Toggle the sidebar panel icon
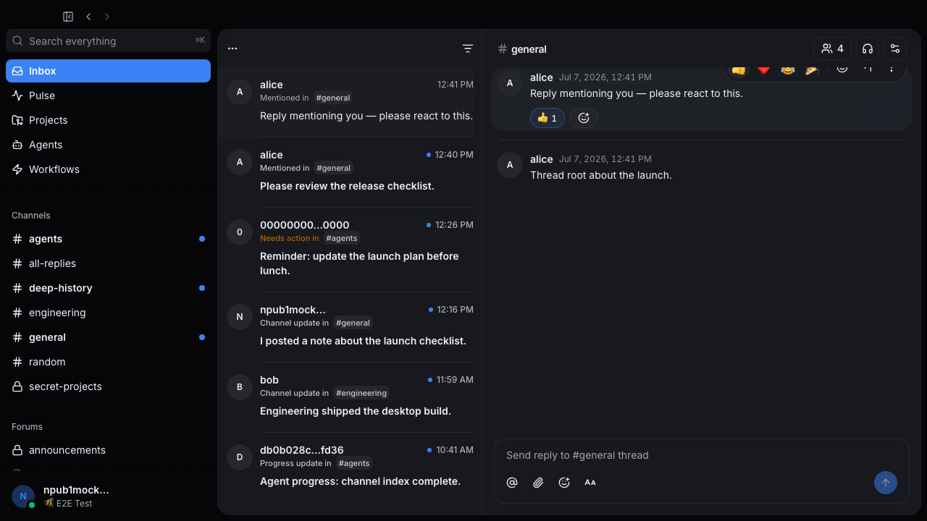The height and width of the screenshot is (521, 927). click(x=68, y=17)
